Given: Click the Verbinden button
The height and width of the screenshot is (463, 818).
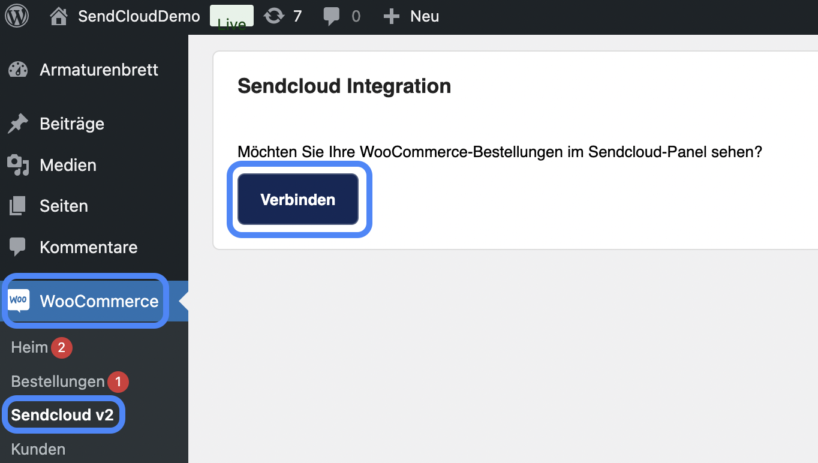Looking at the screenshot, I should (x=298, y=200).
